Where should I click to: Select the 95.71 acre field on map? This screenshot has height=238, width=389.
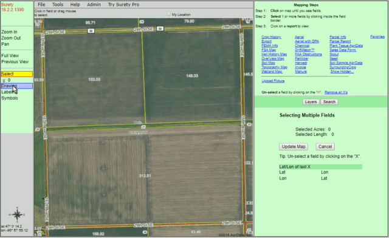(91, 22)
